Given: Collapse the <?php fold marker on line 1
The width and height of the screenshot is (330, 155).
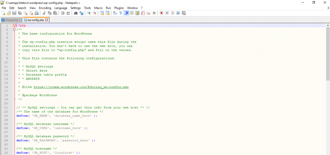Looking at the screenshot, I should (x=14, y=25).
